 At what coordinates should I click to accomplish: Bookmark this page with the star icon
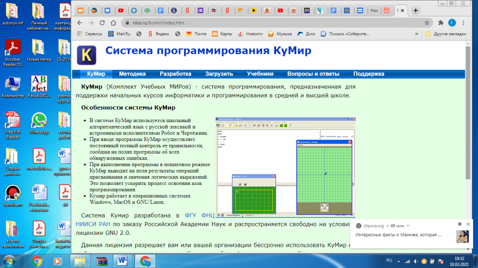pyautogui.click(x=427, y=23)
